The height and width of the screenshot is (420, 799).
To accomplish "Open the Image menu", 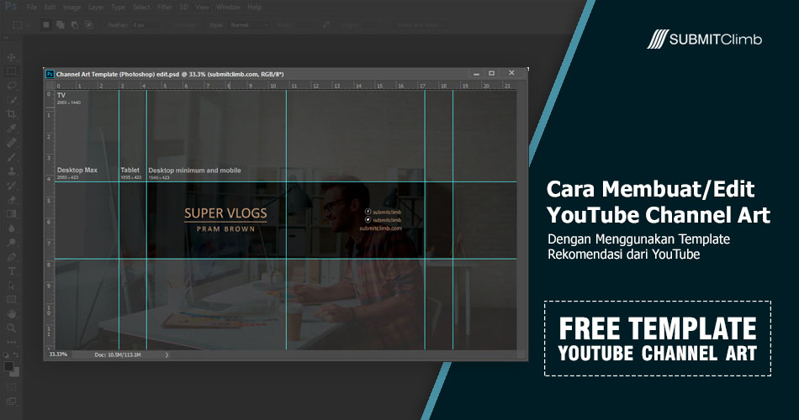I will (x=71, y=7).
